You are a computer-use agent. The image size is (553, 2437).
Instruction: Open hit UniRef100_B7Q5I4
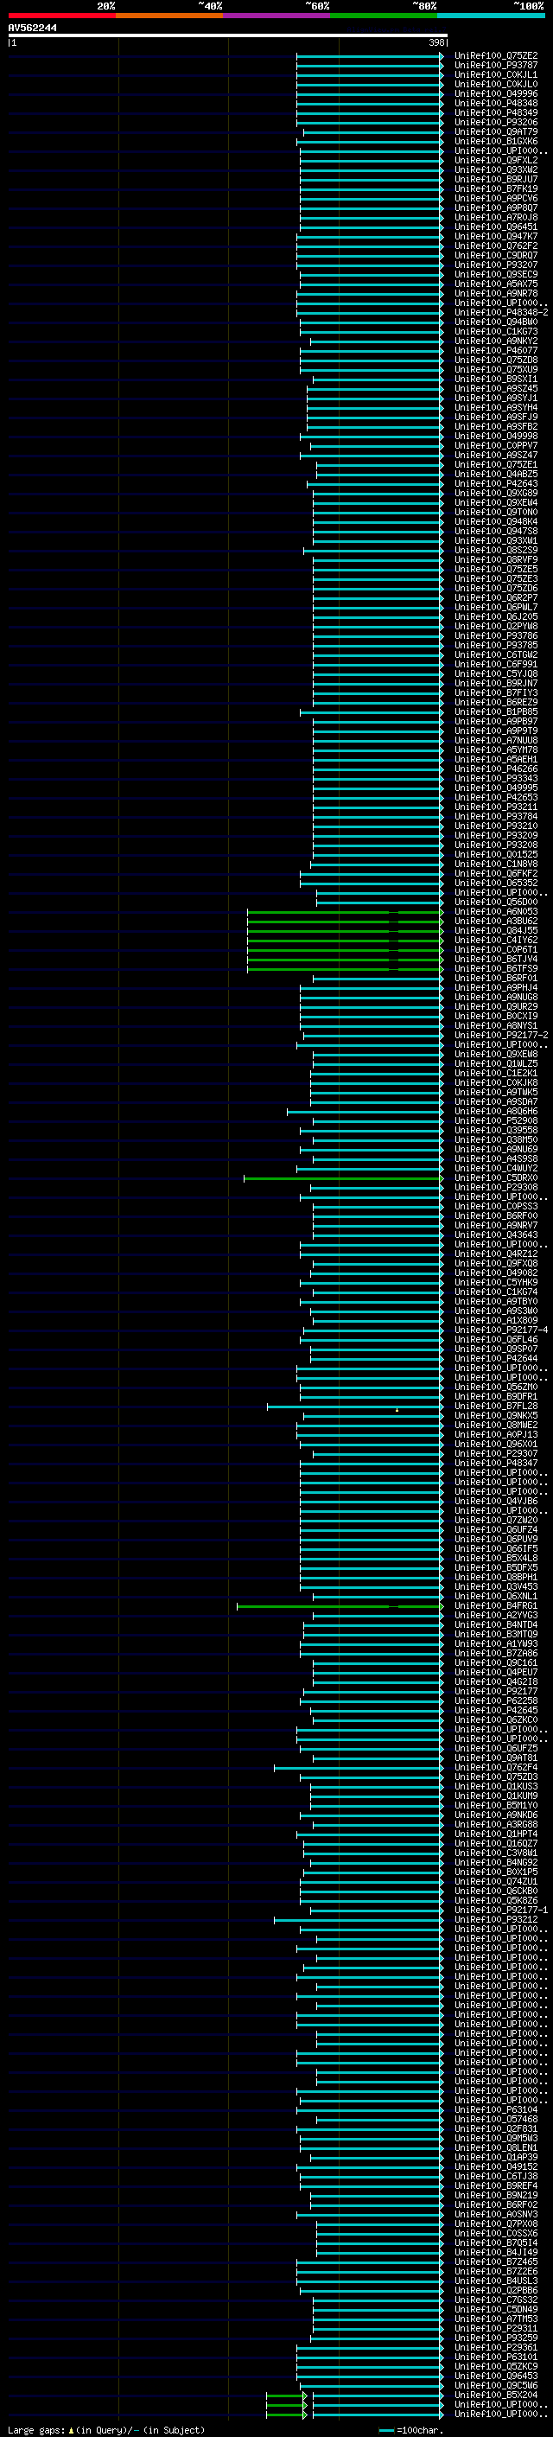[x=495, y=2242]
